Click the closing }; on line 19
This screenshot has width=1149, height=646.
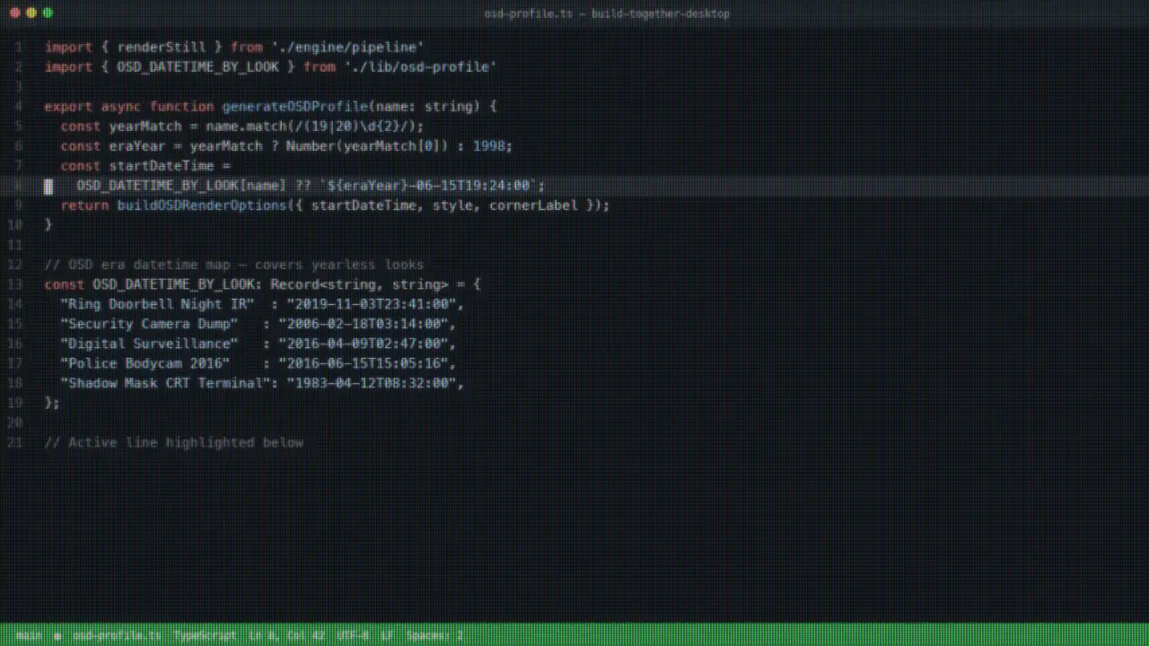tap(52, 402)
